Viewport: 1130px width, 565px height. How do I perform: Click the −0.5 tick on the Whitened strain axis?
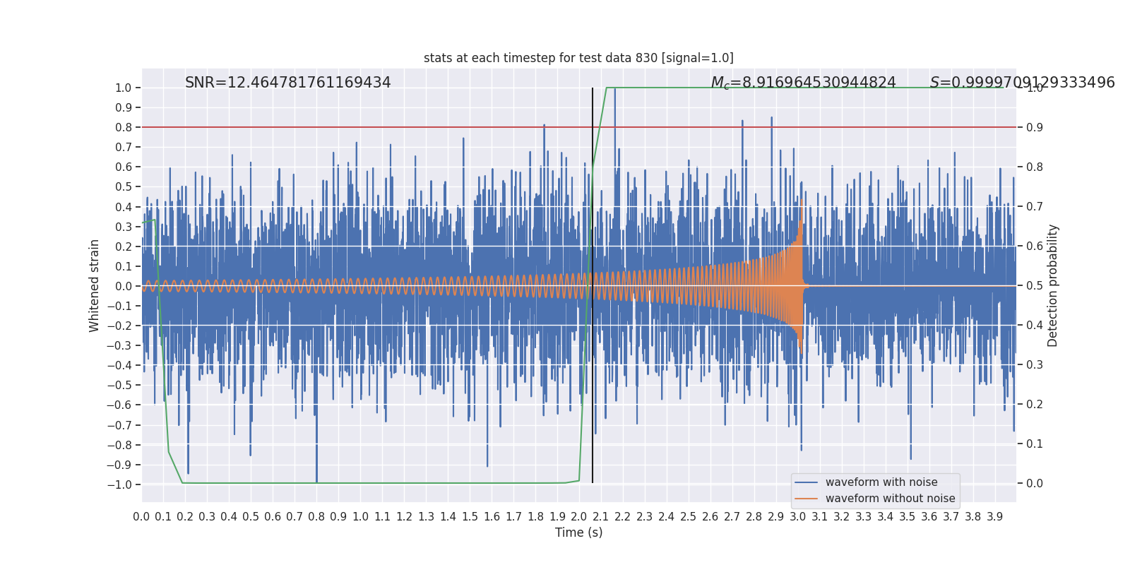[x=119, y=386]
